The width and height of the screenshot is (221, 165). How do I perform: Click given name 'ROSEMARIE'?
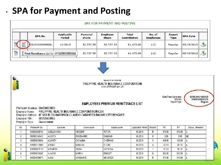[81, 136]
